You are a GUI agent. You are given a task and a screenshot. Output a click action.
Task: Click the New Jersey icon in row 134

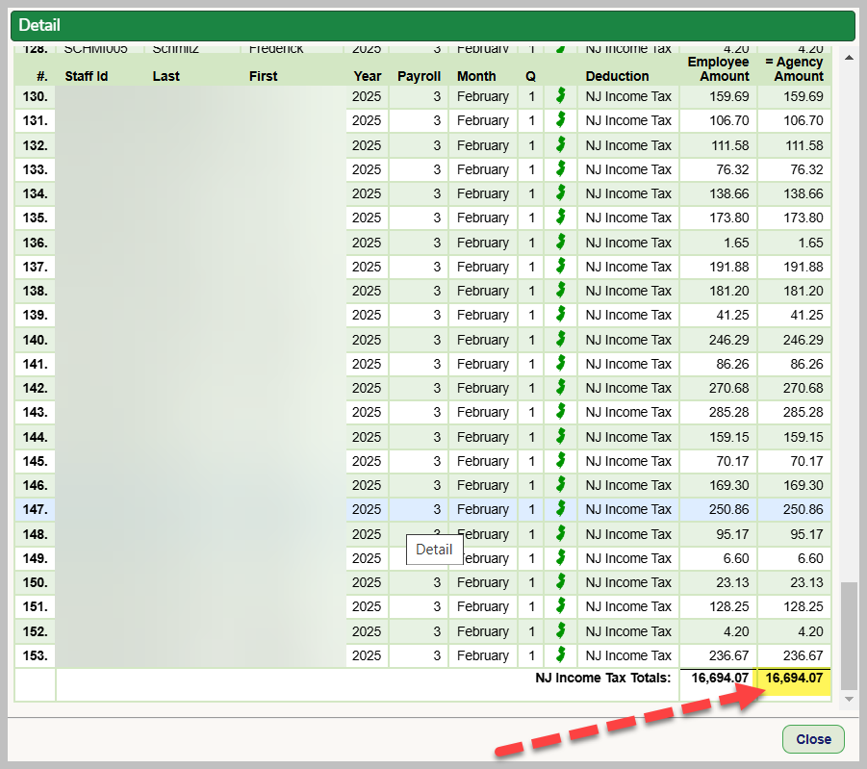click(x=561, y=193)
